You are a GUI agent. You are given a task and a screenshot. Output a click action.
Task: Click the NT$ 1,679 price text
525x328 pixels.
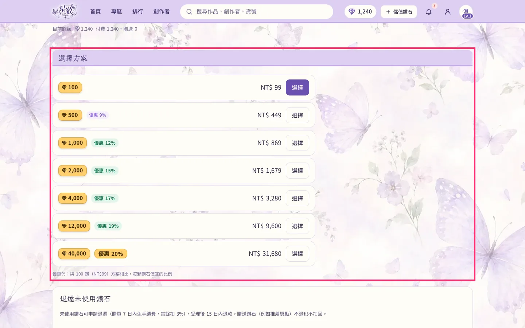tap(267, 171)
